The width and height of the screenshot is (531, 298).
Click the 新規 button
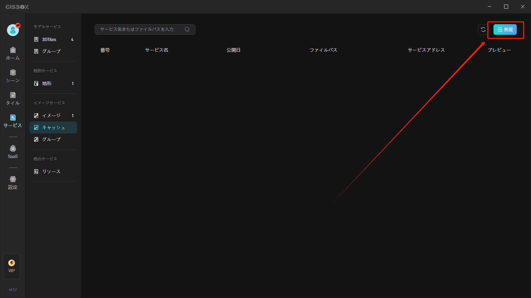[x=505, y=29]
